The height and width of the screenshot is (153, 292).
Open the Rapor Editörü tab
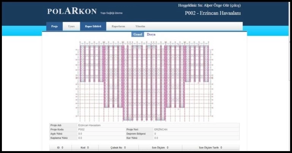click(93, 27)
